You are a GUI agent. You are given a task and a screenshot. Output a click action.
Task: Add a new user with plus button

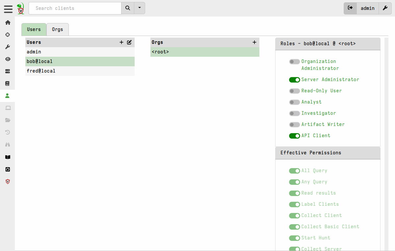click(x=121, y=42)
